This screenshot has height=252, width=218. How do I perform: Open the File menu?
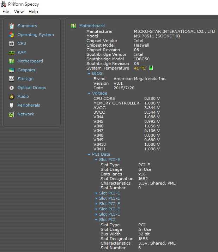pos(6,12)
